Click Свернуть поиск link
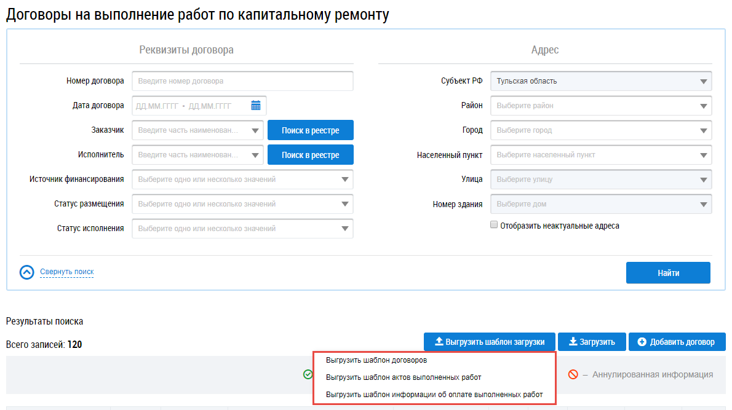732x410 pixels. pyautogui.click(x=66, y=272)
